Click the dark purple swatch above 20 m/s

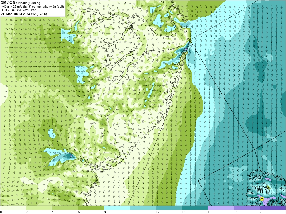[x=273, y=208]
